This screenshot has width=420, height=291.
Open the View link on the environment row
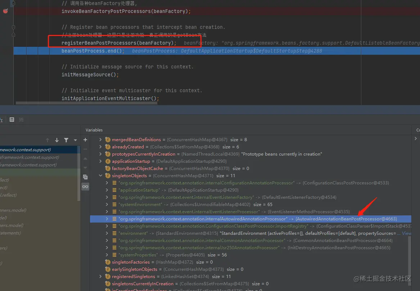click(407, 233)
